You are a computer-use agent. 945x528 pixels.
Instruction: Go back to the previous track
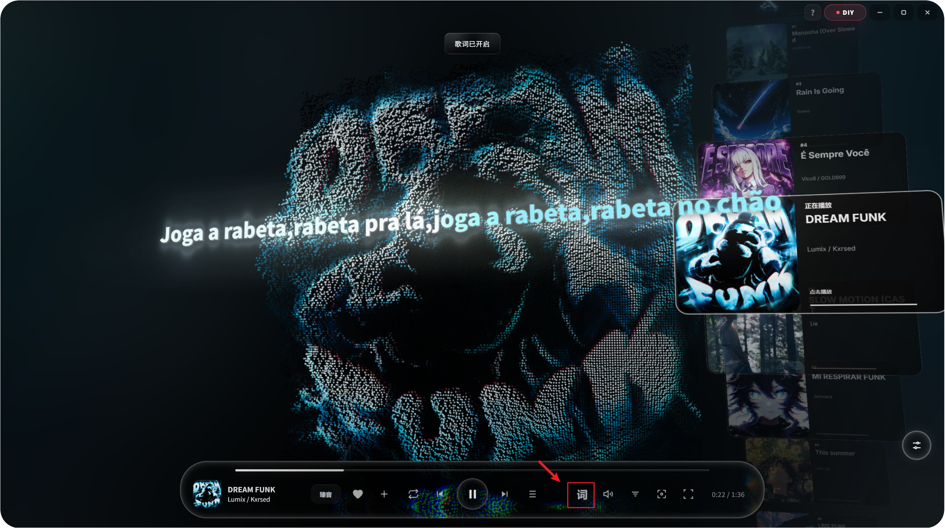pos(440,494)
